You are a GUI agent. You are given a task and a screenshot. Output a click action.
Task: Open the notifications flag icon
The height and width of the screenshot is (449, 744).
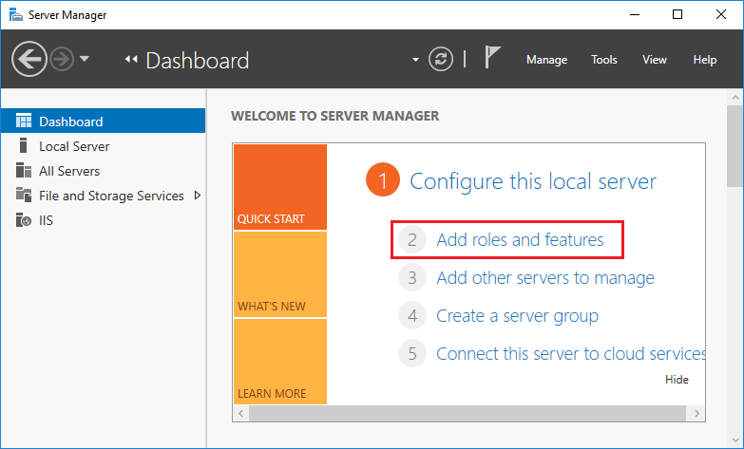pyautogui.click(x=492, y=57)
